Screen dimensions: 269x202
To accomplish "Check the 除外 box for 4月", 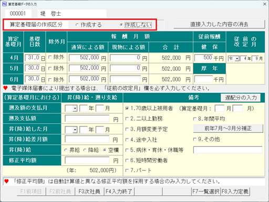I will click(x=50, y=57).
